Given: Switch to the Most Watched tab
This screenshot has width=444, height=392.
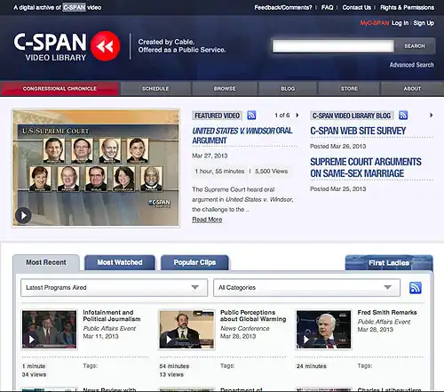Looking at the screenshot, I should coord(120,262).
